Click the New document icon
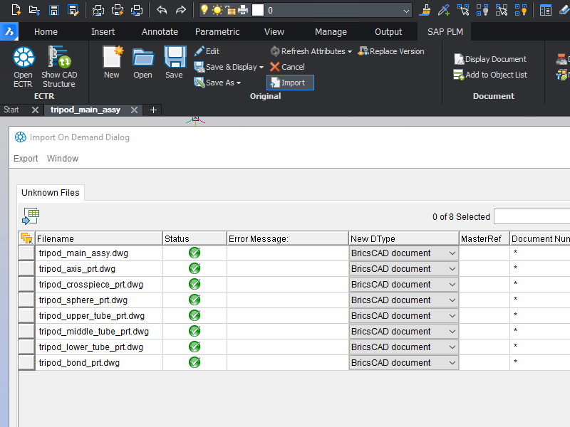The width and height of the screenshot is (570, 427). 112,58
